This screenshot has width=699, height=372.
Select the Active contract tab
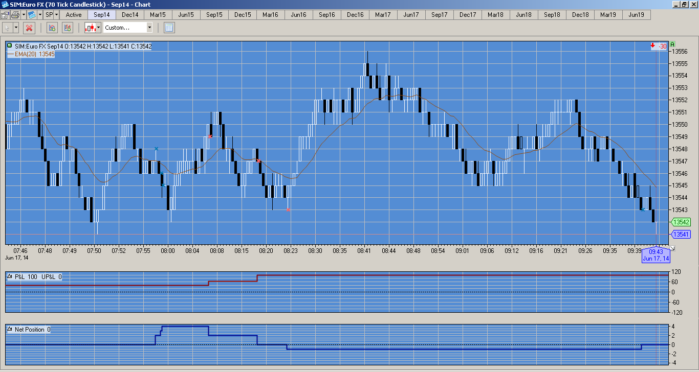(74, 15)
